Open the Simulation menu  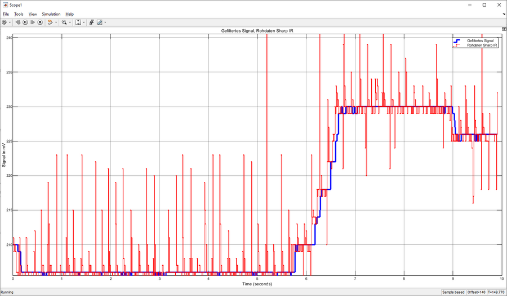[51, 14]
